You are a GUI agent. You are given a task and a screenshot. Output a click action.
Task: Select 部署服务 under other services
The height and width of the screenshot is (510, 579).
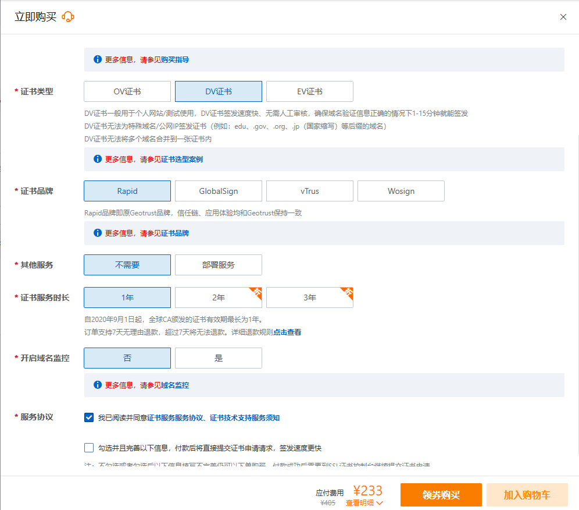[219, 265]
